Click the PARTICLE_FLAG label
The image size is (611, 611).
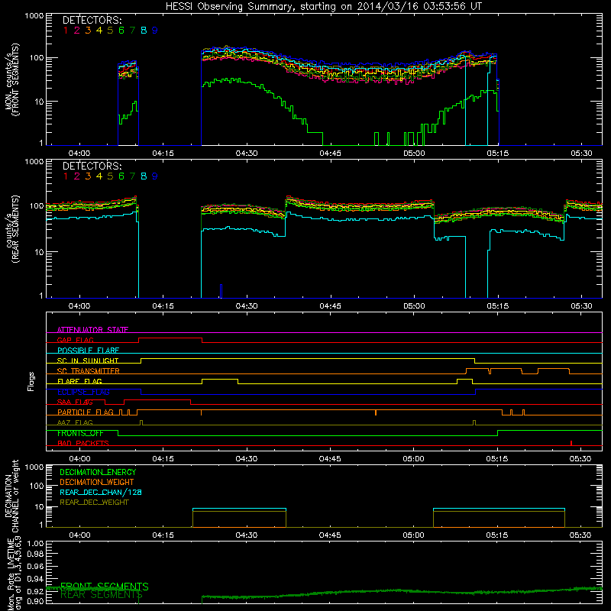point(86,412)
